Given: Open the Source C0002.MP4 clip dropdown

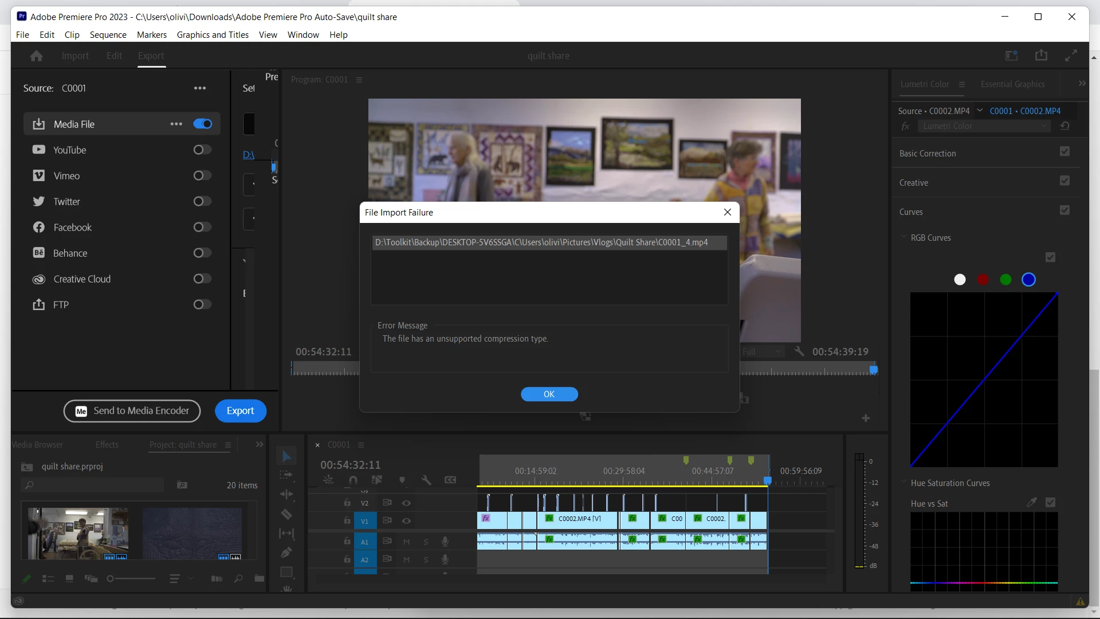Looking at the screenshot, I should (x=980, y=111).
